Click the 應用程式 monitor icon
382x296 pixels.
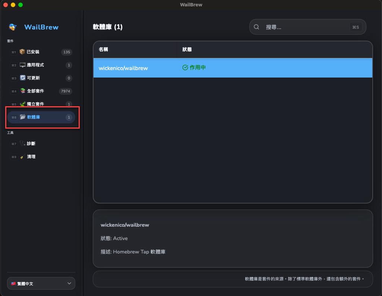coord(22,65)
